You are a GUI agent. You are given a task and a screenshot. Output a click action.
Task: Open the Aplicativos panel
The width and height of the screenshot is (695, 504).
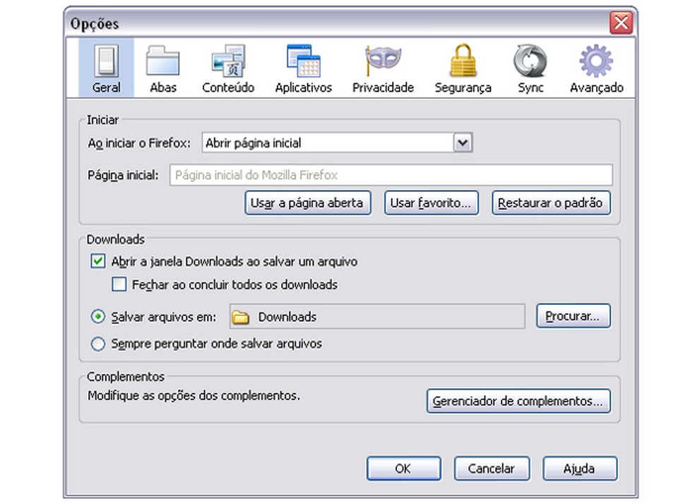point(303,68)
